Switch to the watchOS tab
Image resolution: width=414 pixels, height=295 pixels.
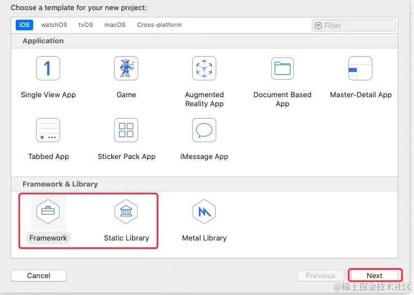tap(54, 25)
